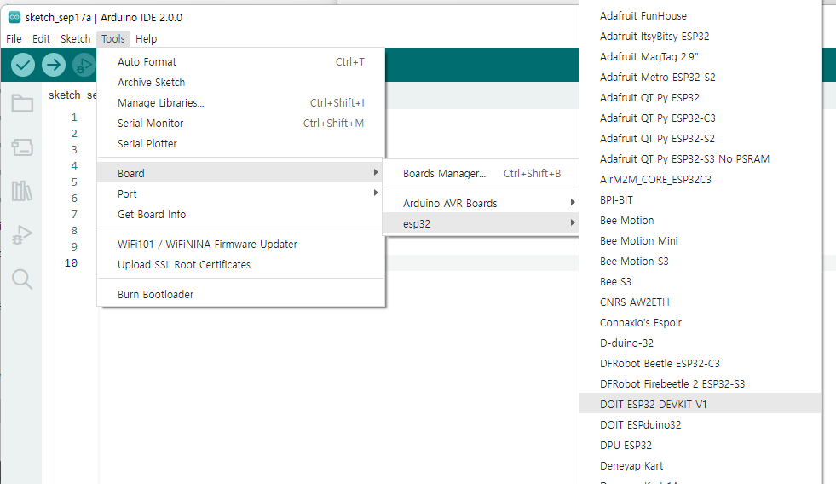
Task: Open Serial Monitor from the menu
Action: 241,124
